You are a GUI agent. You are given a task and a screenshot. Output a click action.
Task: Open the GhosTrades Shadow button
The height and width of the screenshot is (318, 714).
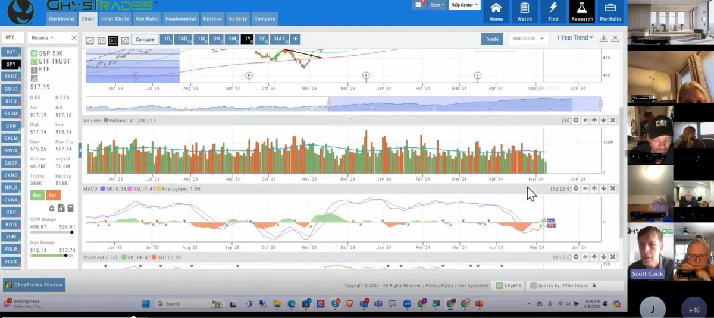coord(34,285)
